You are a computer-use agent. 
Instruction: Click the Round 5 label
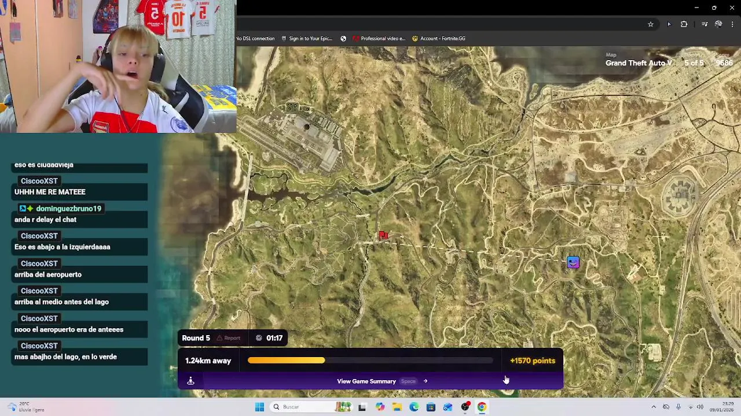tap(196, 338)
